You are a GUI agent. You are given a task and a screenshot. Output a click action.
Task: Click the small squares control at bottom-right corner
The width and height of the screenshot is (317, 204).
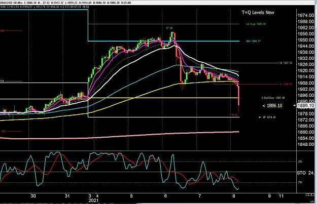(x=310, y=195)
